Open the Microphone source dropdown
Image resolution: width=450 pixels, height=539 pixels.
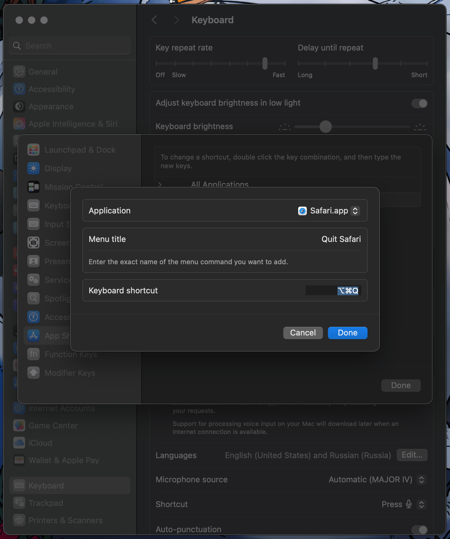point(421,480)
